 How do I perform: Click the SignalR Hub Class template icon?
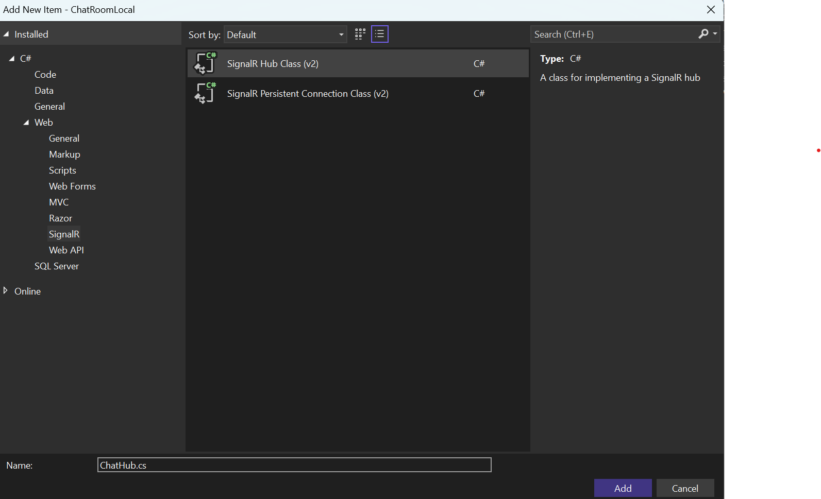coord(205,63)
